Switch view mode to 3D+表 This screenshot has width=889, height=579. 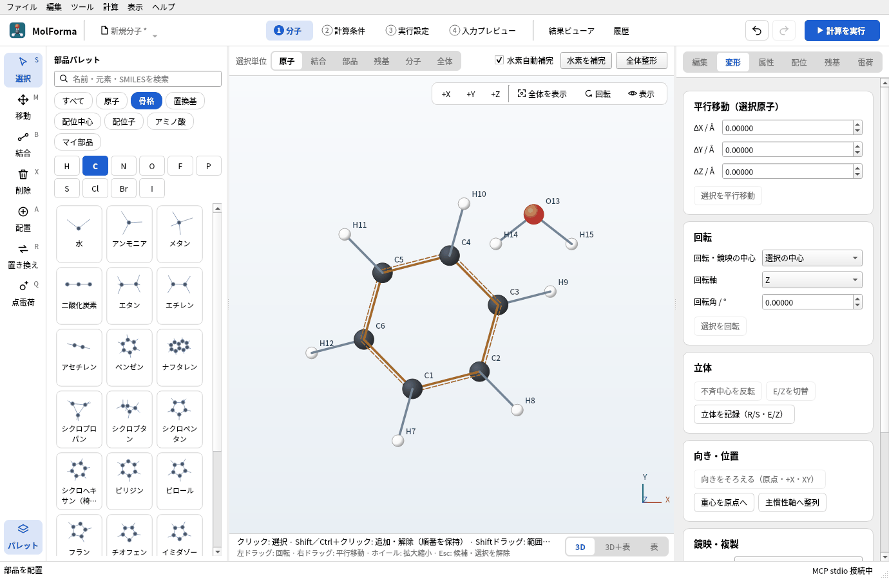tap(617, 547)
